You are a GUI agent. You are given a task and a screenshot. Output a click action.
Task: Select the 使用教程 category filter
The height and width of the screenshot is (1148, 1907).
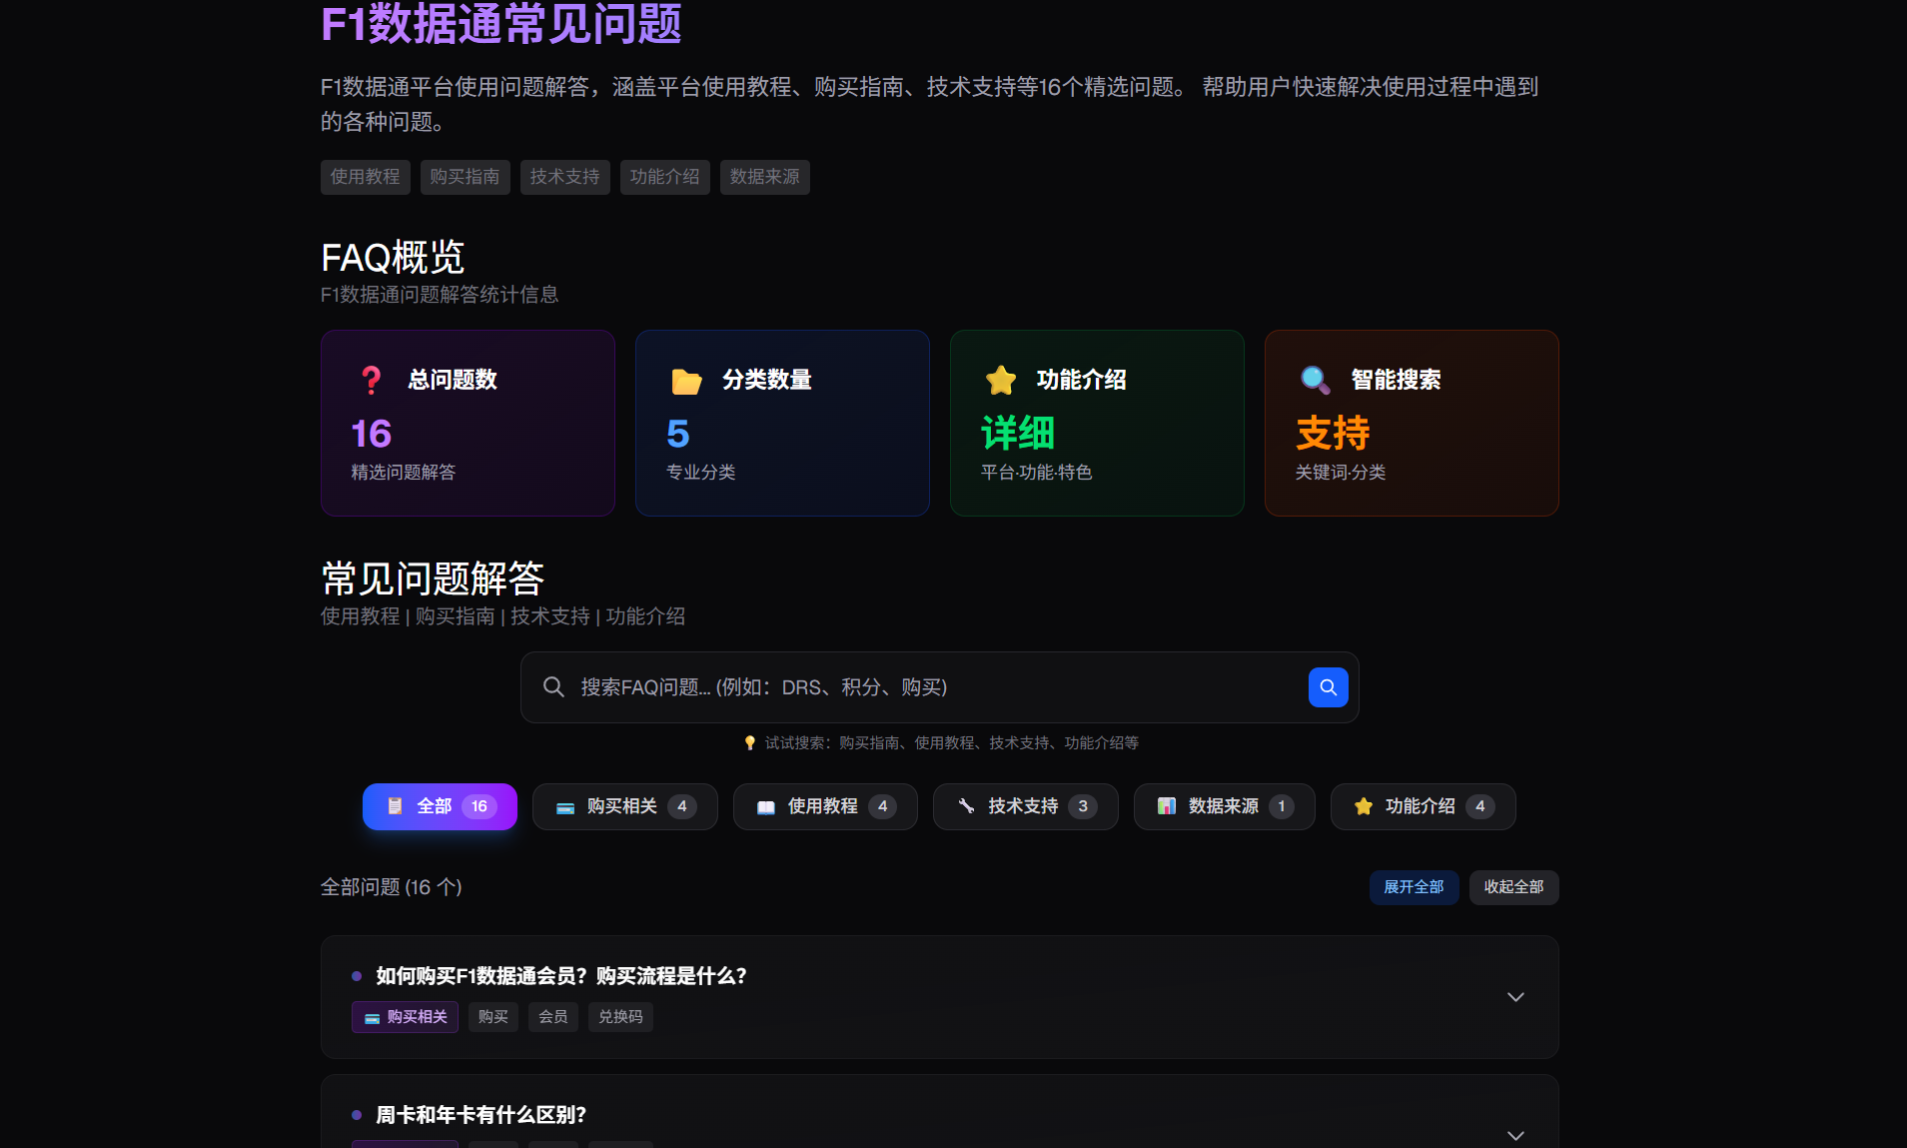coord(825,806)
